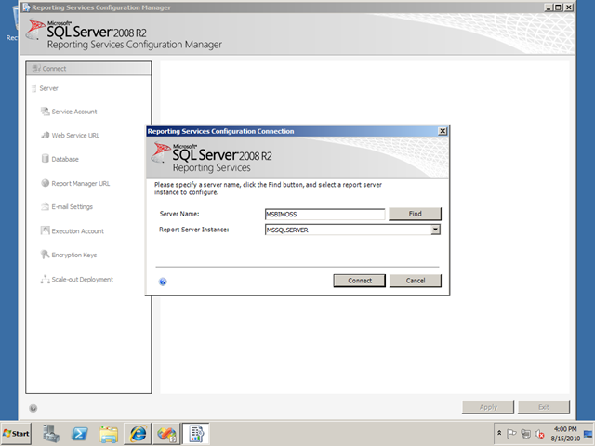Image resolution: width=595 pixels, height=446 pixels.
Task: Click the Action Center flag icon
Action: (511, 434)
